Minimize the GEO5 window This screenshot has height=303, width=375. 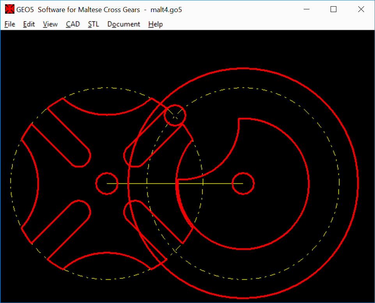[306, 10]
